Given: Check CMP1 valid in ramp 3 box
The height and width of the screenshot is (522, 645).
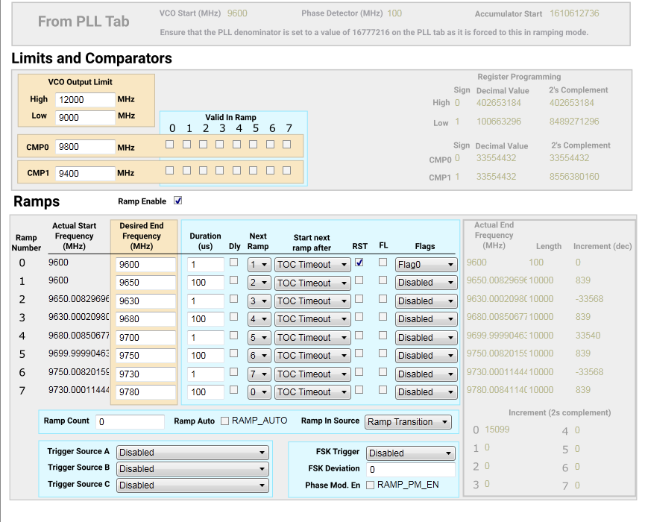Looking at the screenshot, I should click(x=220, y=170).
